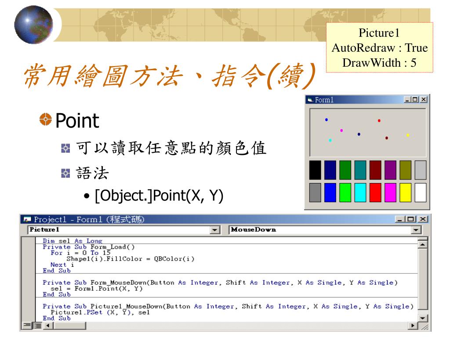
Task: Click the 'Point' heading on the slide
Action: coord(77,121)
